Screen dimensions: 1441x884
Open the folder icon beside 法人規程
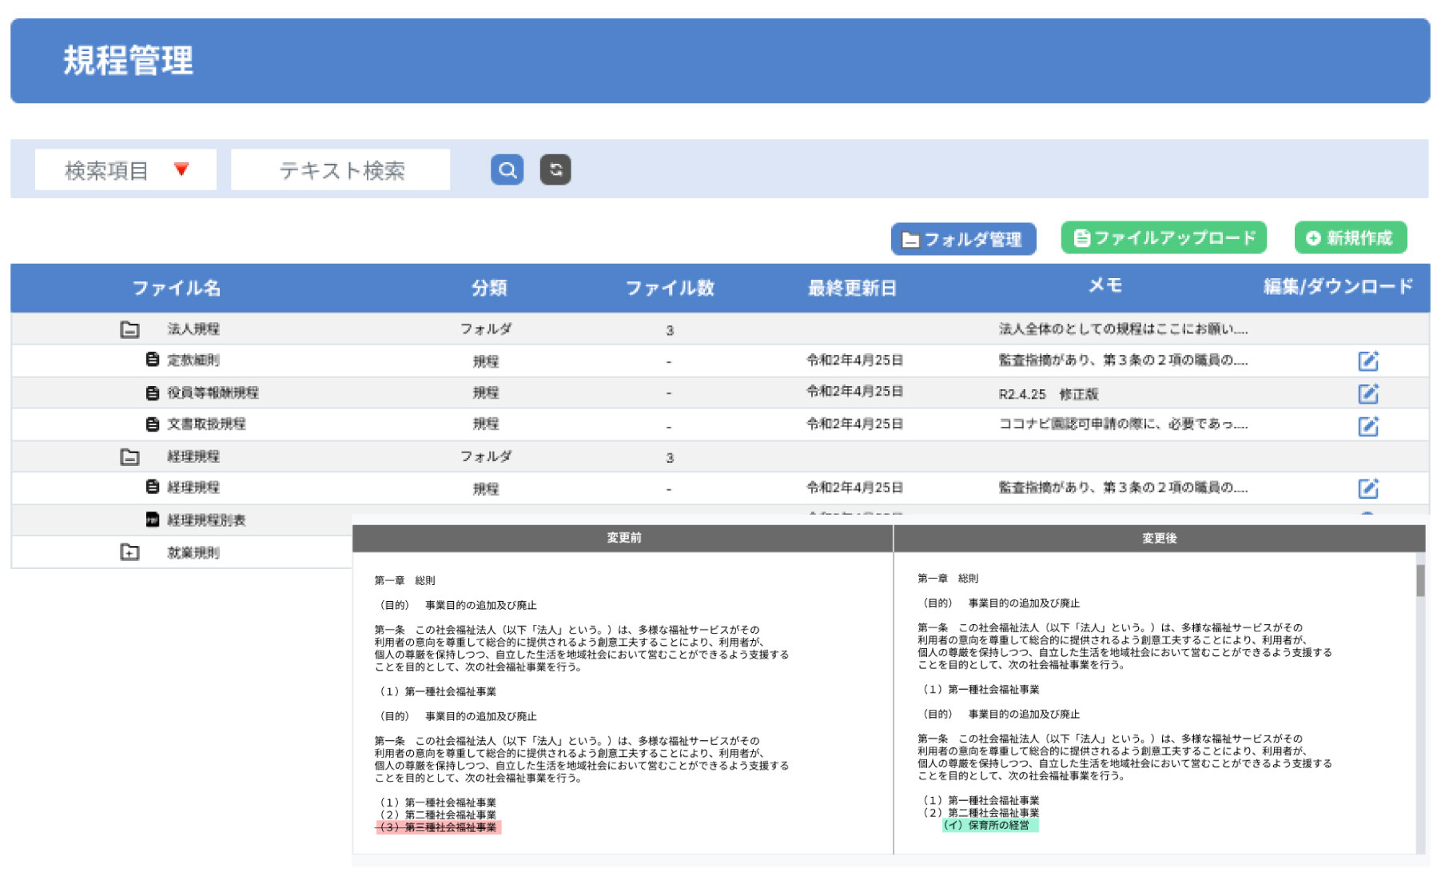click(x=129, y=328)
